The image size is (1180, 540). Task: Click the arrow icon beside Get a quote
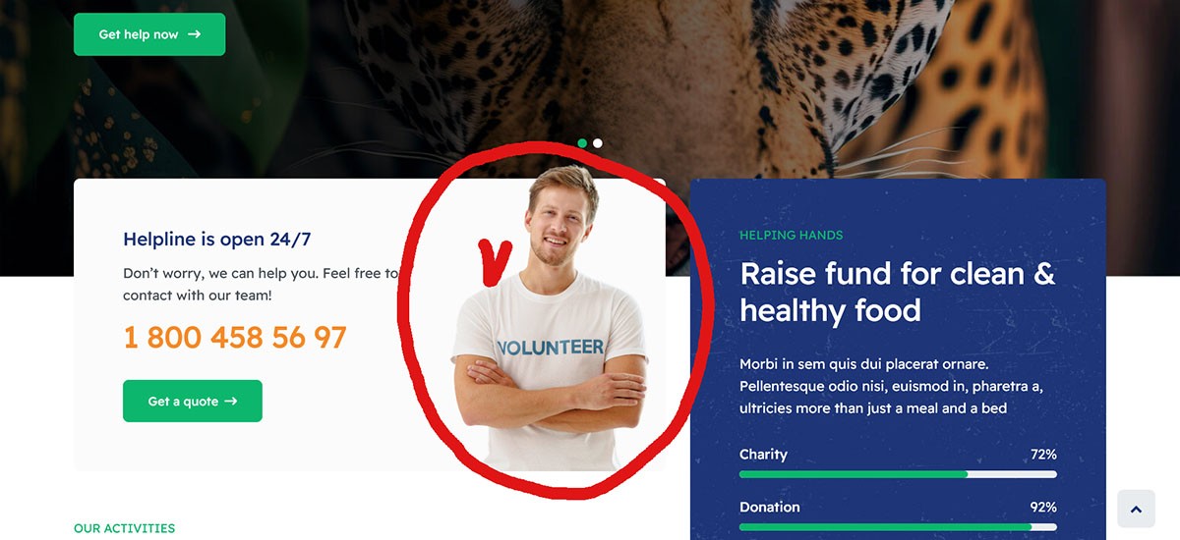coord(231,401)
